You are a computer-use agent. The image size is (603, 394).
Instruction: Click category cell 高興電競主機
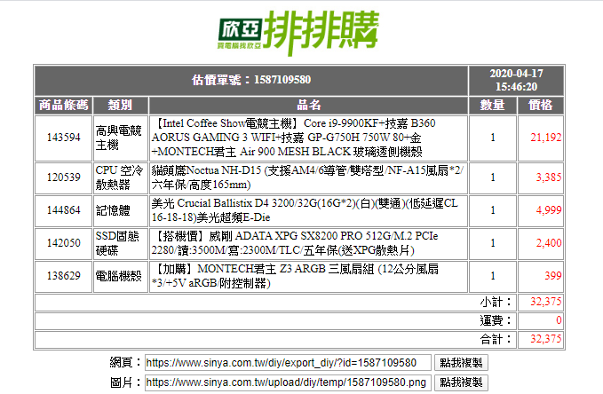(121, 138)
